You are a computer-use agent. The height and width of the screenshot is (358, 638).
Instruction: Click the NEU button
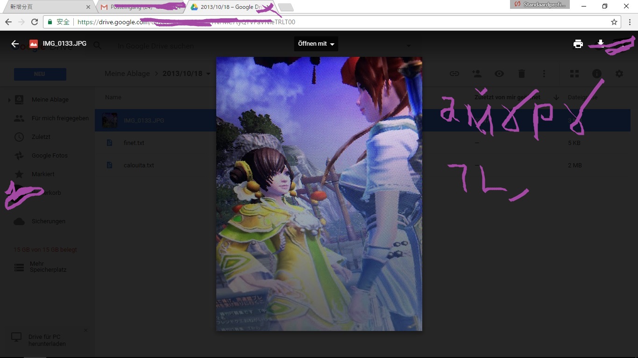[40, 74]
